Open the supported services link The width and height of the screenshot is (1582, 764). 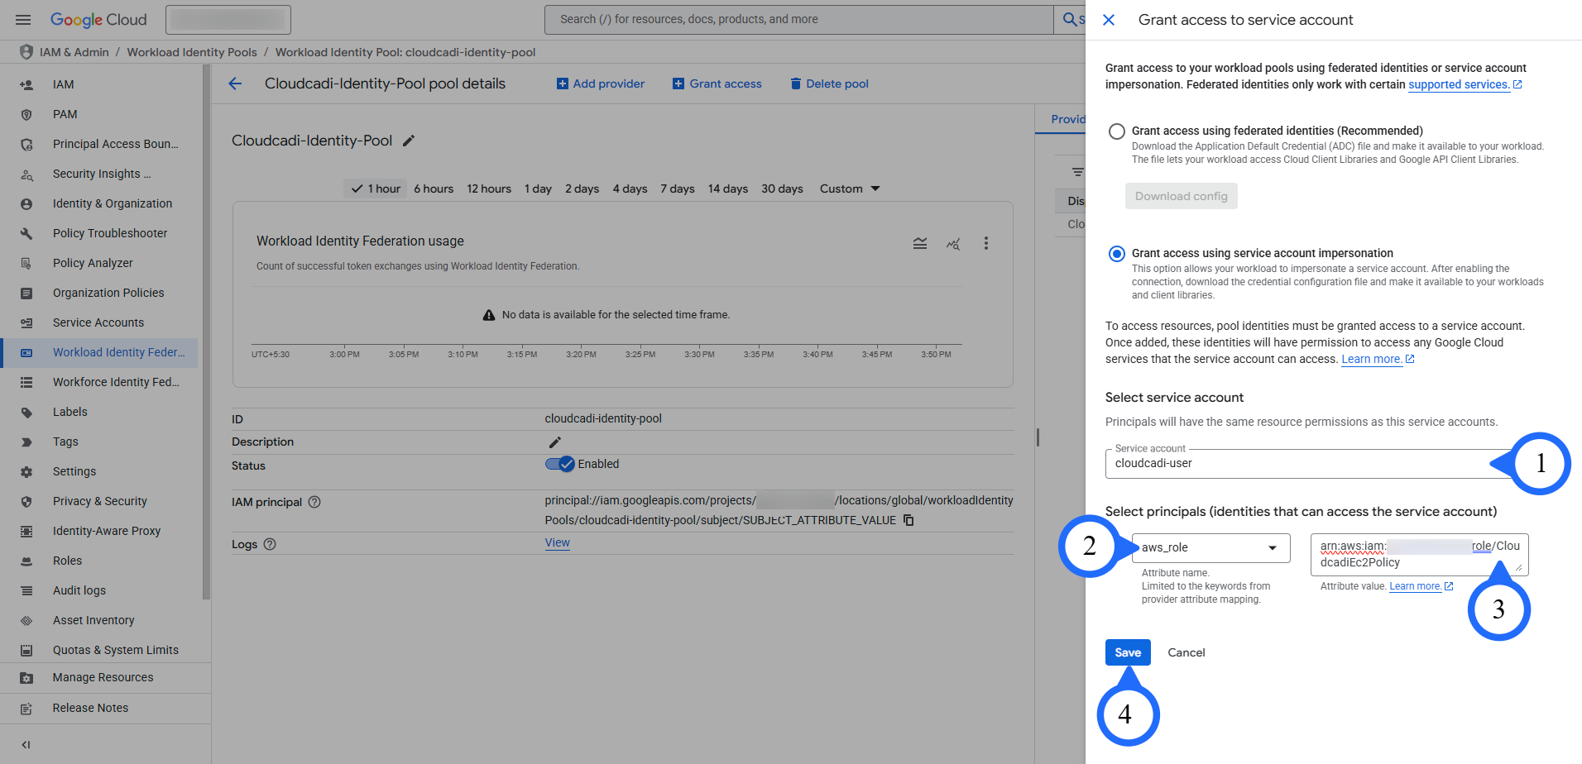pos(1459,84)
